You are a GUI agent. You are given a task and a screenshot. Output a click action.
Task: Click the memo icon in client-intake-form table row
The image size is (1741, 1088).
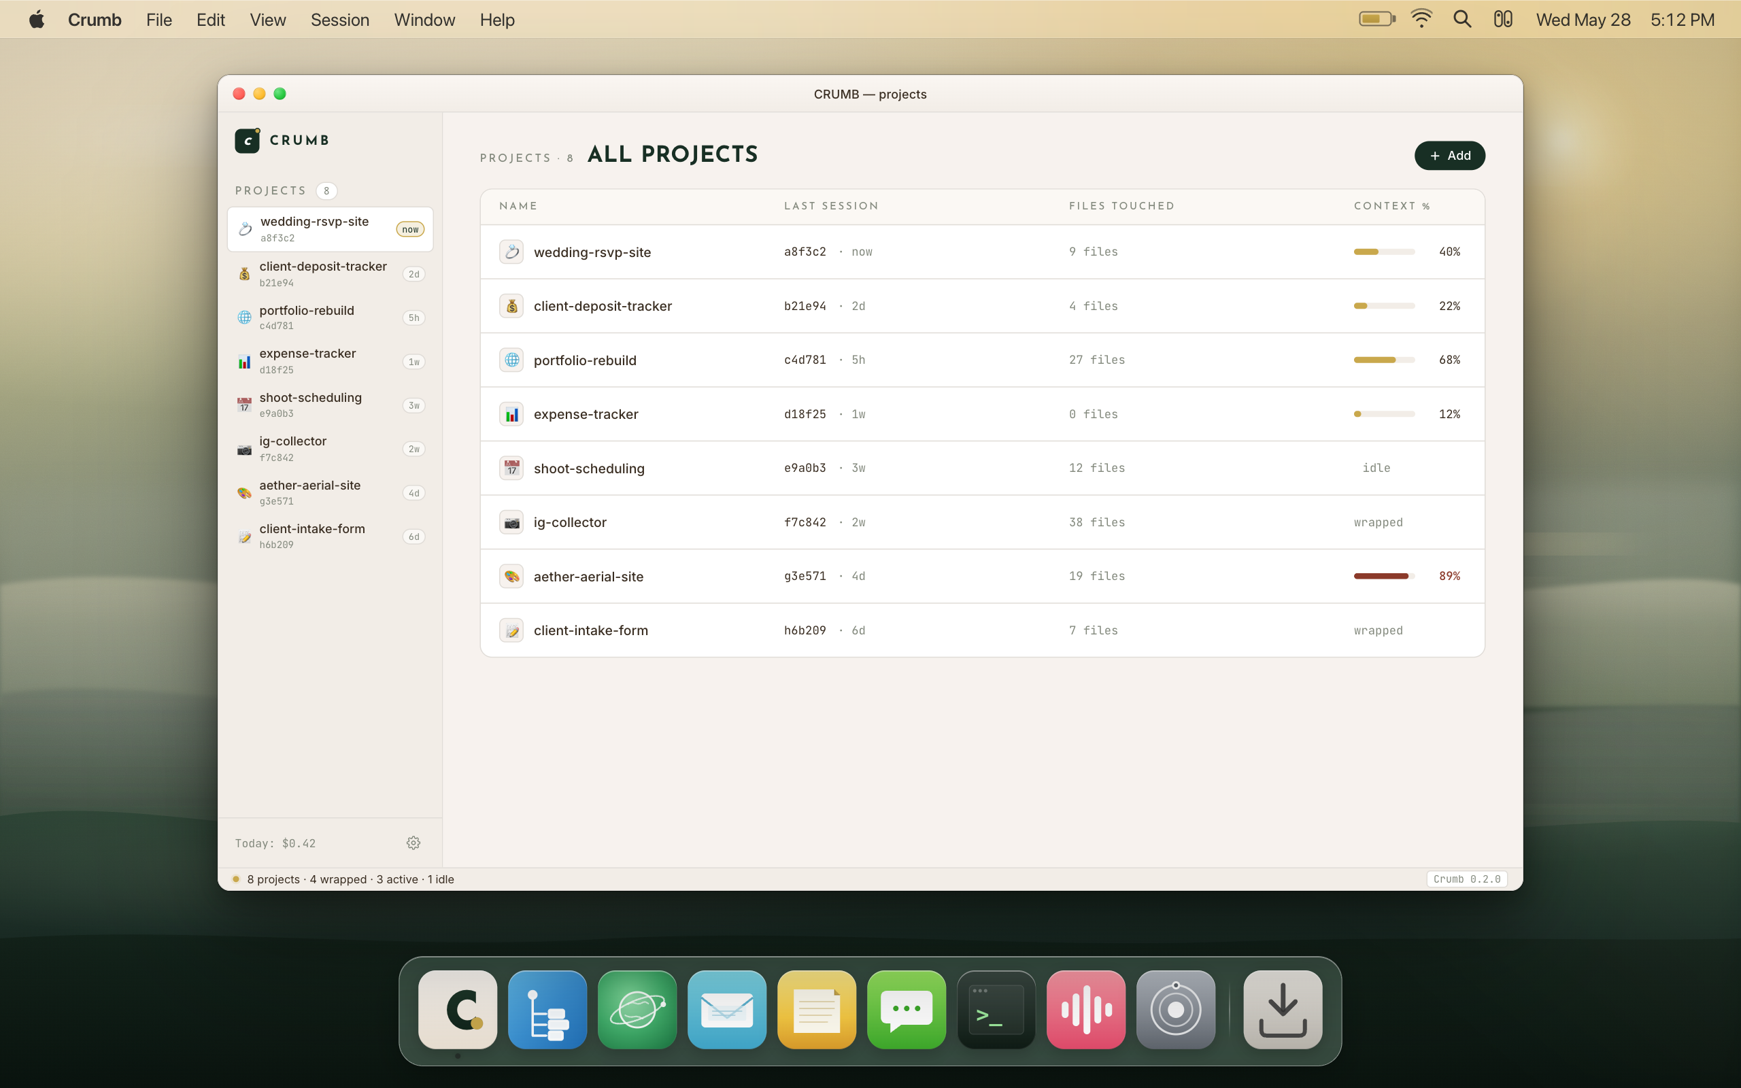coord(511,630)
